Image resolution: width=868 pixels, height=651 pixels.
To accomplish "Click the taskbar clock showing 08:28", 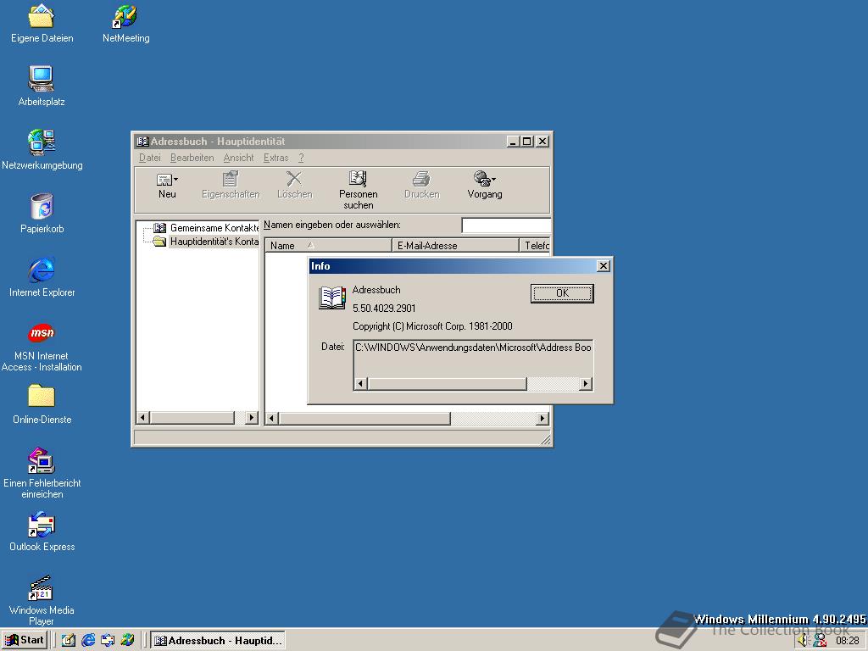I will (847, 641).
